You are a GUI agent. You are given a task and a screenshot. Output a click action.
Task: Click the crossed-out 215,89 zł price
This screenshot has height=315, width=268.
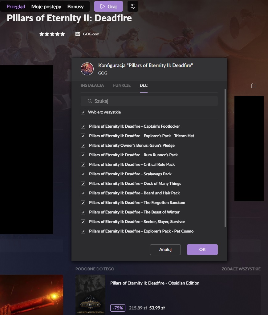point(138,308)
